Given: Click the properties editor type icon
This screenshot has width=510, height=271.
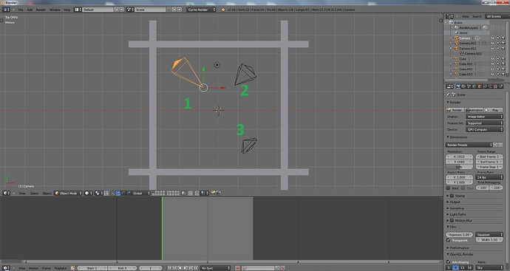Looking at the screenshot, I should click(x=449, y=86).
